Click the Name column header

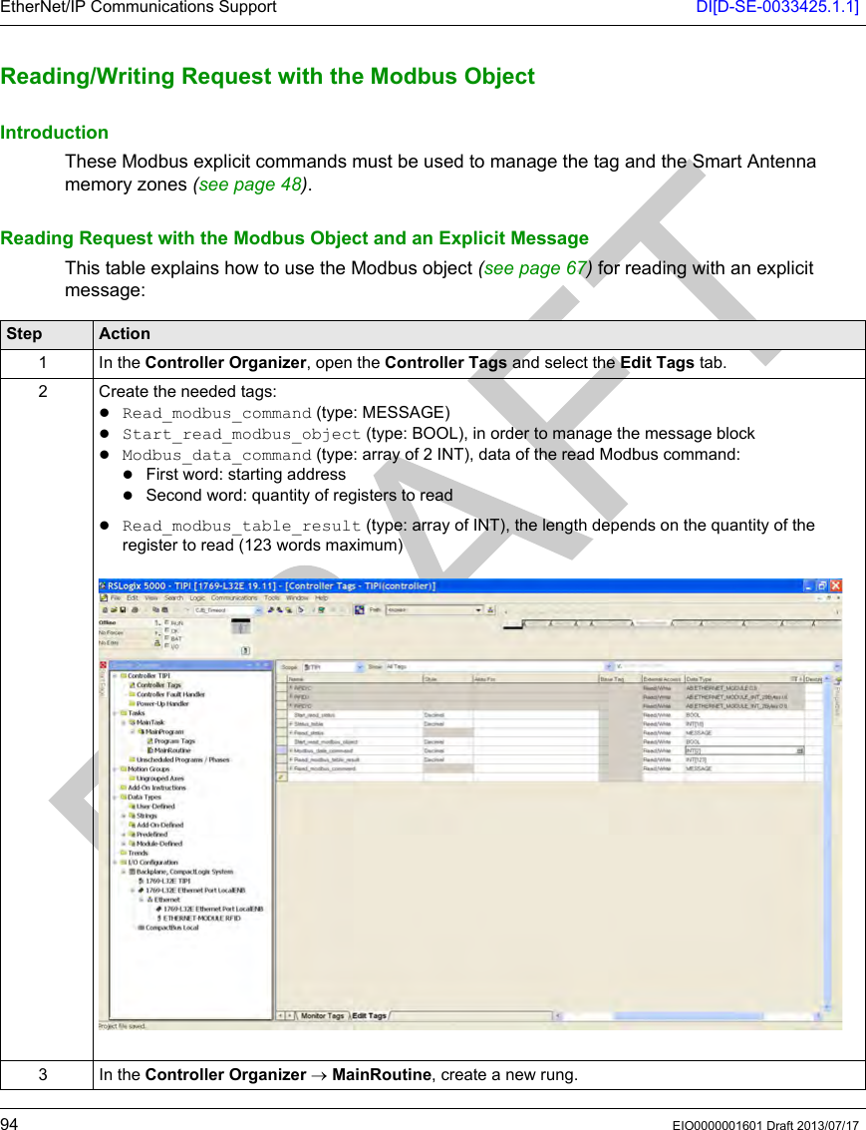tap(354, 679)
